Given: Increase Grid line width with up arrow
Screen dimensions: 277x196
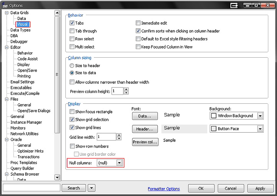Looking at the screenshot, I should pyautogui.click(x=119, y=135).
